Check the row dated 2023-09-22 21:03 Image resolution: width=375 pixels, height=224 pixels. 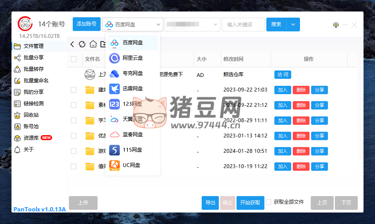click(x=73, y=90)
